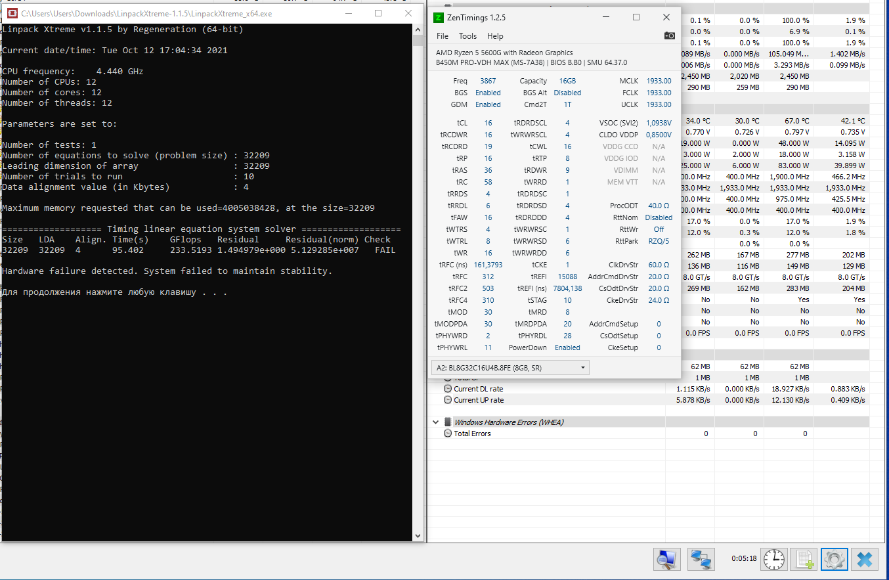Click the B450M PRO-VDH MAX motherboard line
This screenshot has height=580, width=889.
[x=531, y=63]
